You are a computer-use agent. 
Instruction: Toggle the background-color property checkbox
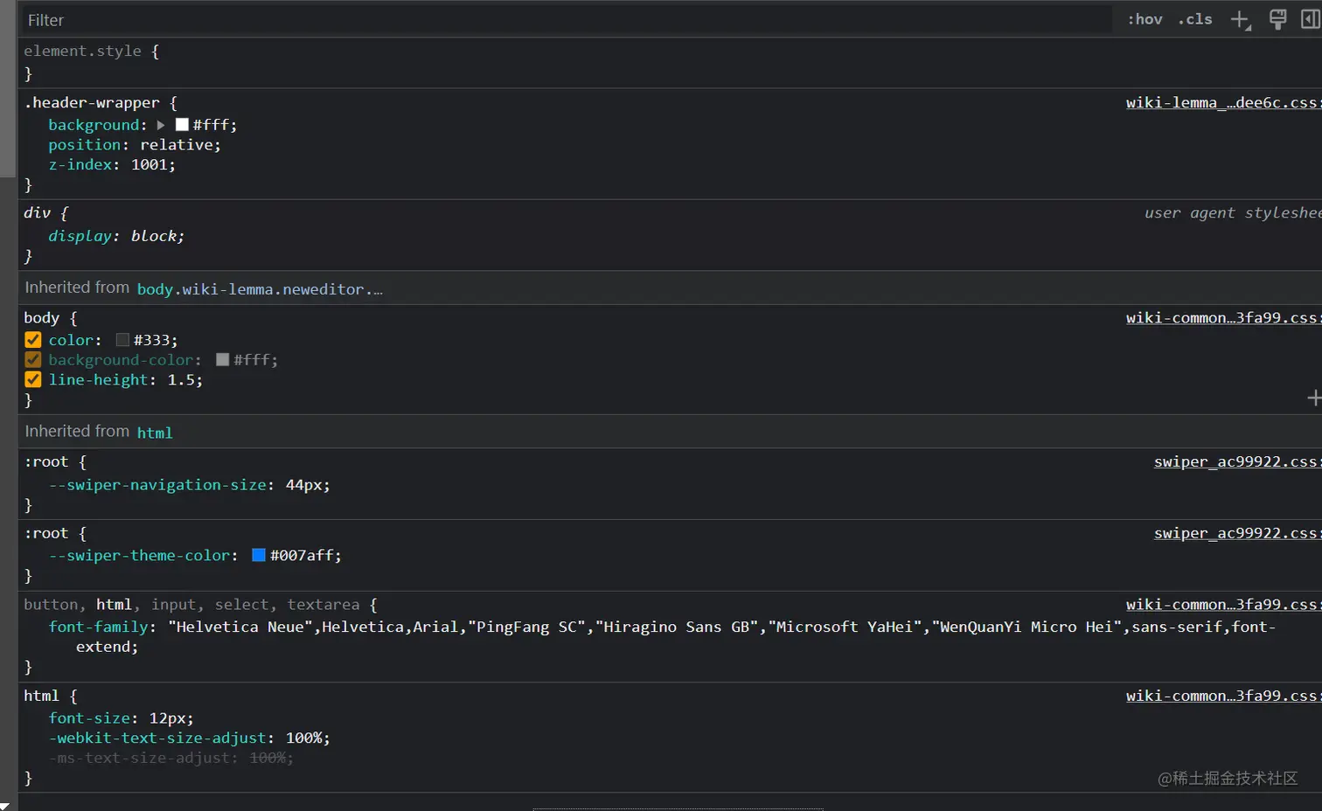(x=33, y=360)
